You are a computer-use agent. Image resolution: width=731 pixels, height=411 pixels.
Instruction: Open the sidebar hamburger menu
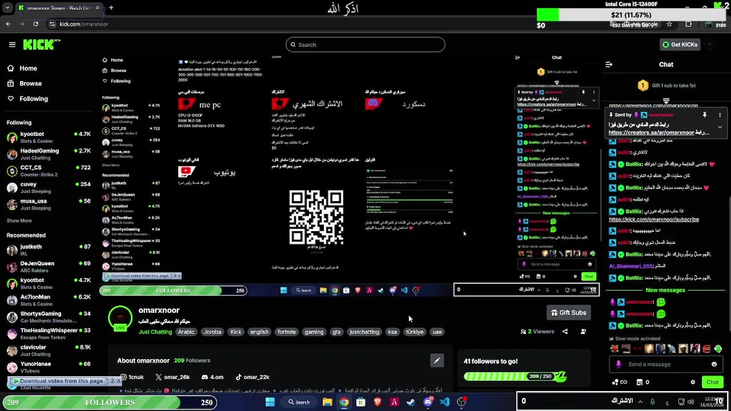[x=12, y=45]
